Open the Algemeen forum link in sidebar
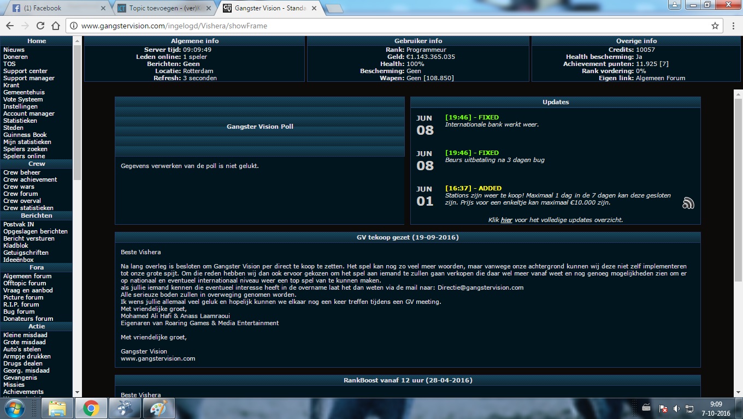The image size is (743, 419). pos(27,276)
